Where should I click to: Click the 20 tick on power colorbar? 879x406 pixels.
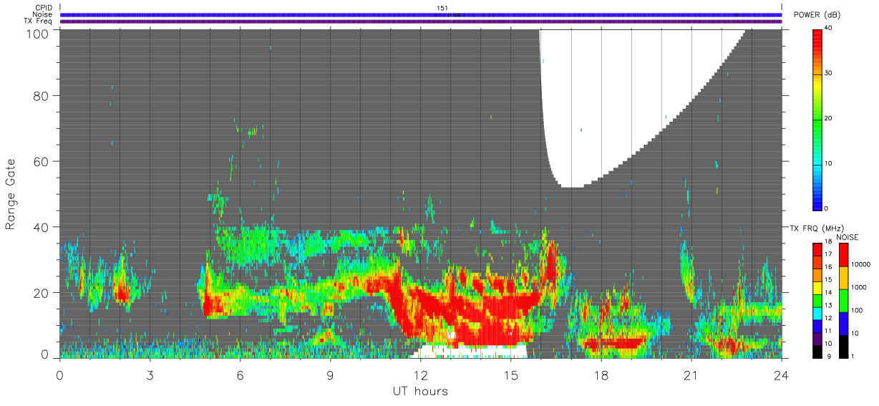point(829,119)
